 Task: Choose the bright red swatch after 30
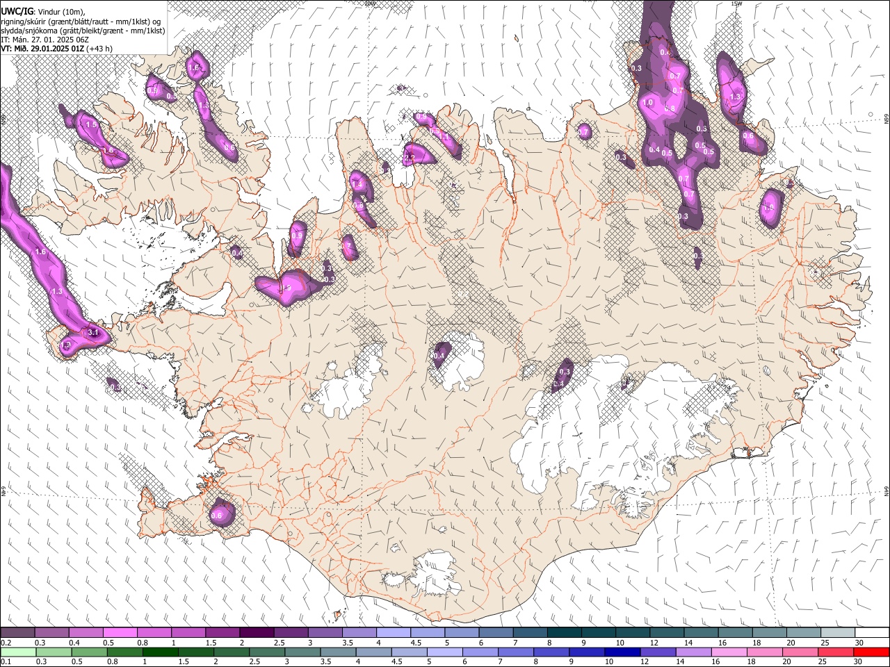pyautogui.click(x=871, y=652)
